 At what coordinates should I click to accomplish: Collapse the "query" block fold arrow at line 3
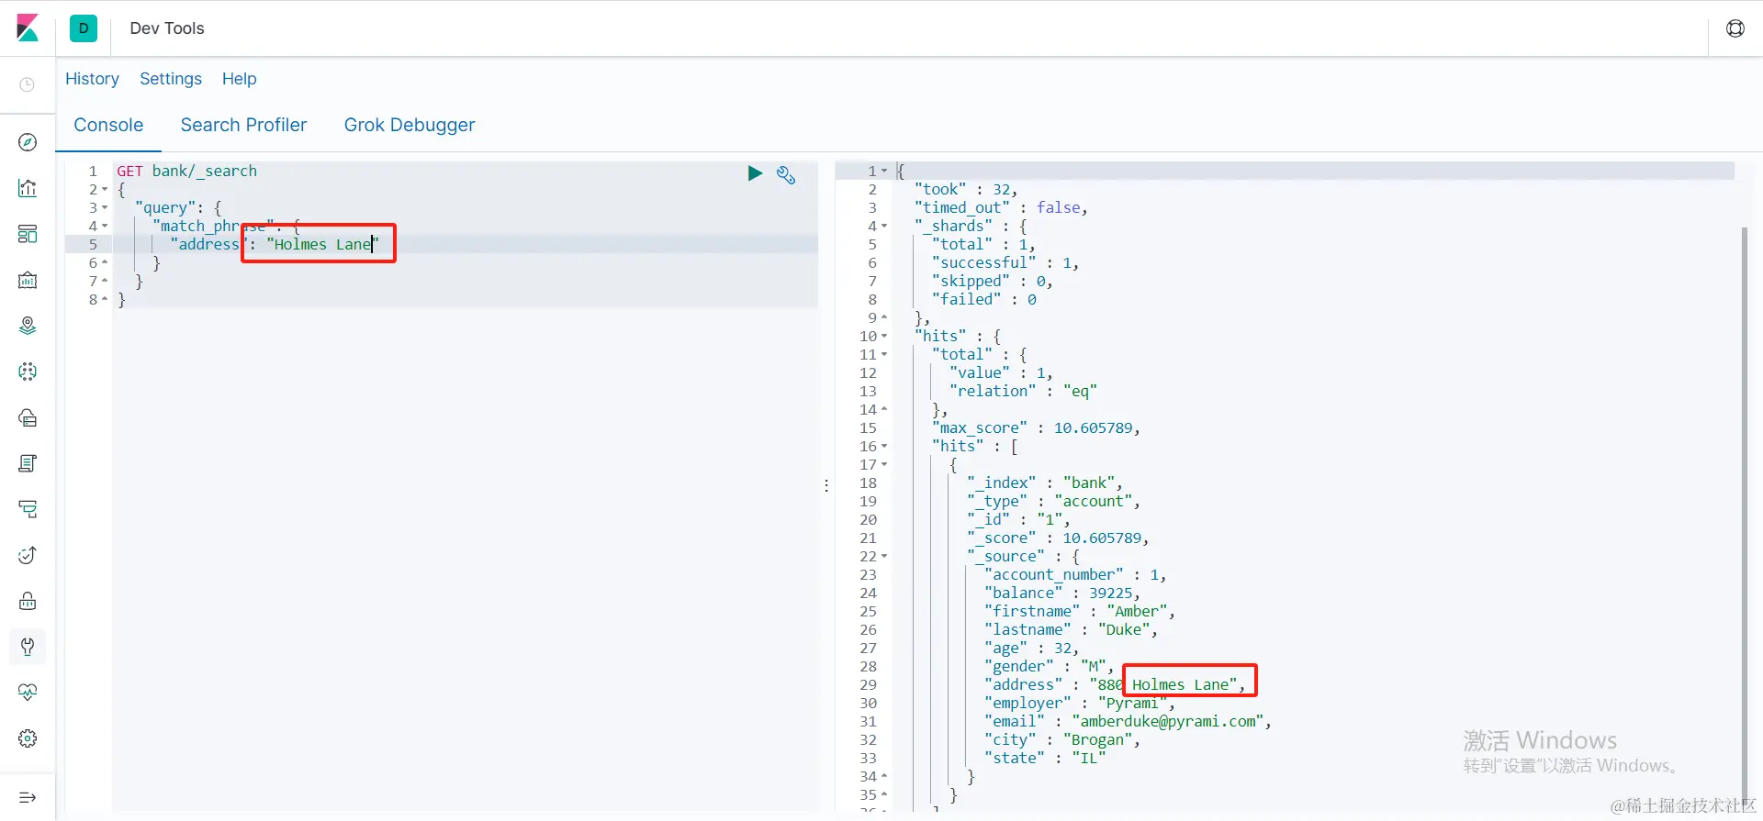point(105,208)
